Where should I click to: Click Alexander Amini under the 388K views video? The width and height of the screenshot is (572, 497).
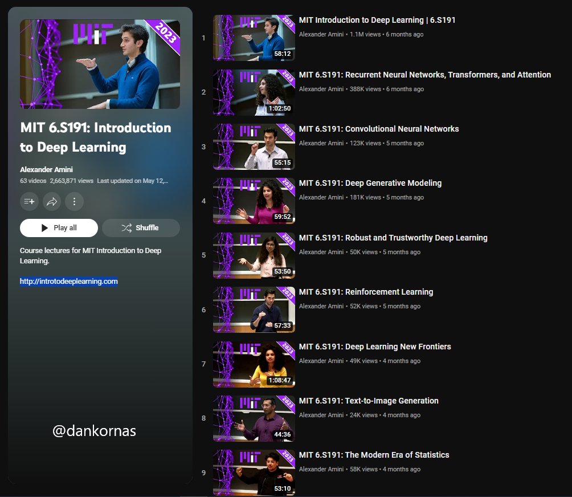[321, 89]
